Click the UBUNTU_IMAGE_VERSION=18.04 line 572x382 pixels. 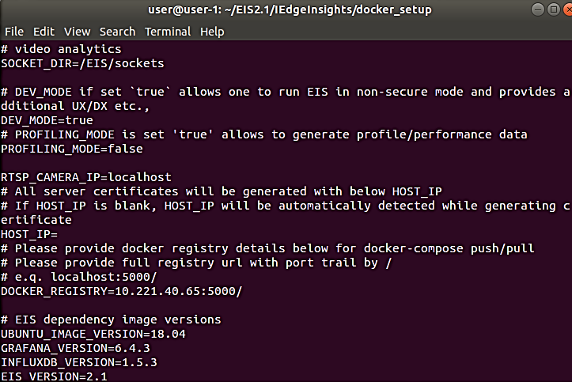[x=93, y=334]
